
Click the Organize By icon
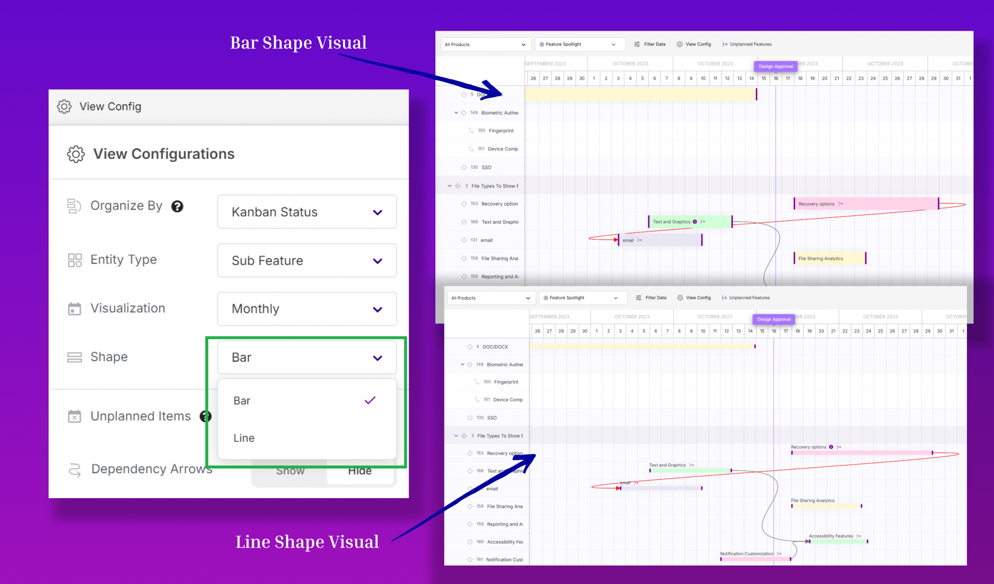click(x=74, y=206)
